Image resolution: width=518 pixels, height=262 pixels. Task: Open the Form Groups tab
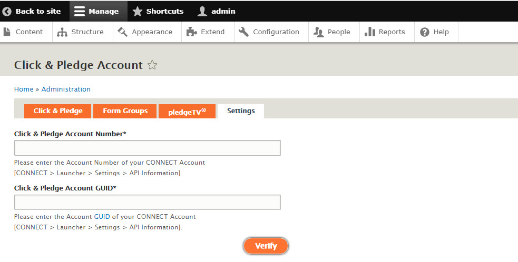125,111
